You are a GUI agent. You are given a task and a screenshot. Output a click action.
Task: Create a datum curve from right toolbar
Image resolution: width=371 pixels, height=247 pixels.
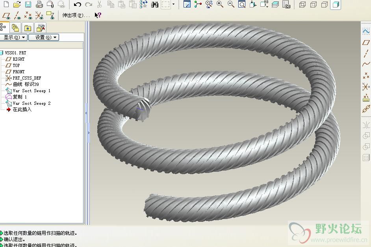pos(366,64)
